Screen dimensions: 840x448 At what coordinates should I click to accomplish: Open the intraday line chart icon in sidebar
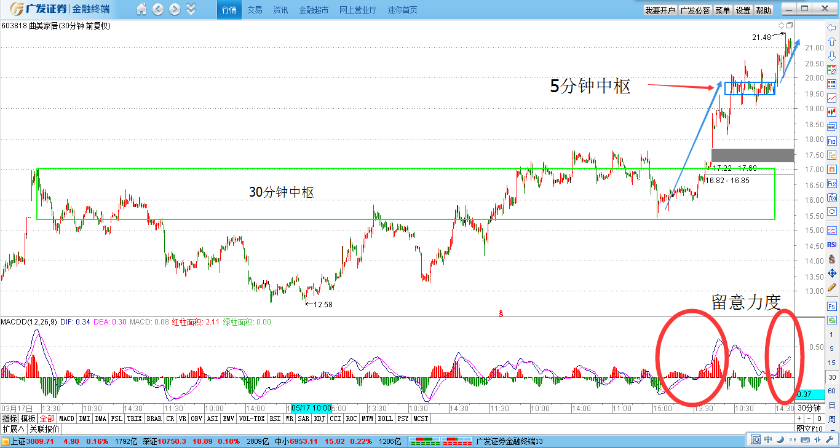832,98
